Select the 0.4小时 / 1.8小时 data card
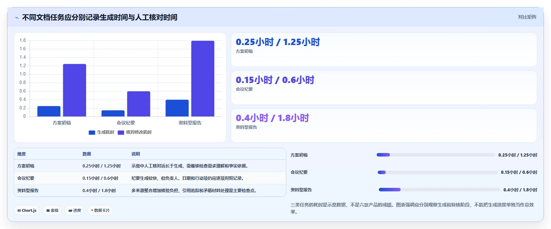551x229 pixels. point(384,126)
